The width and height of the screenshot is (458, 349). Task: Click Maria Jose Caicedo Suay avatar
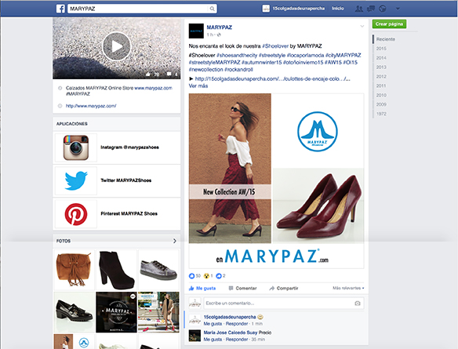(194, 336)
